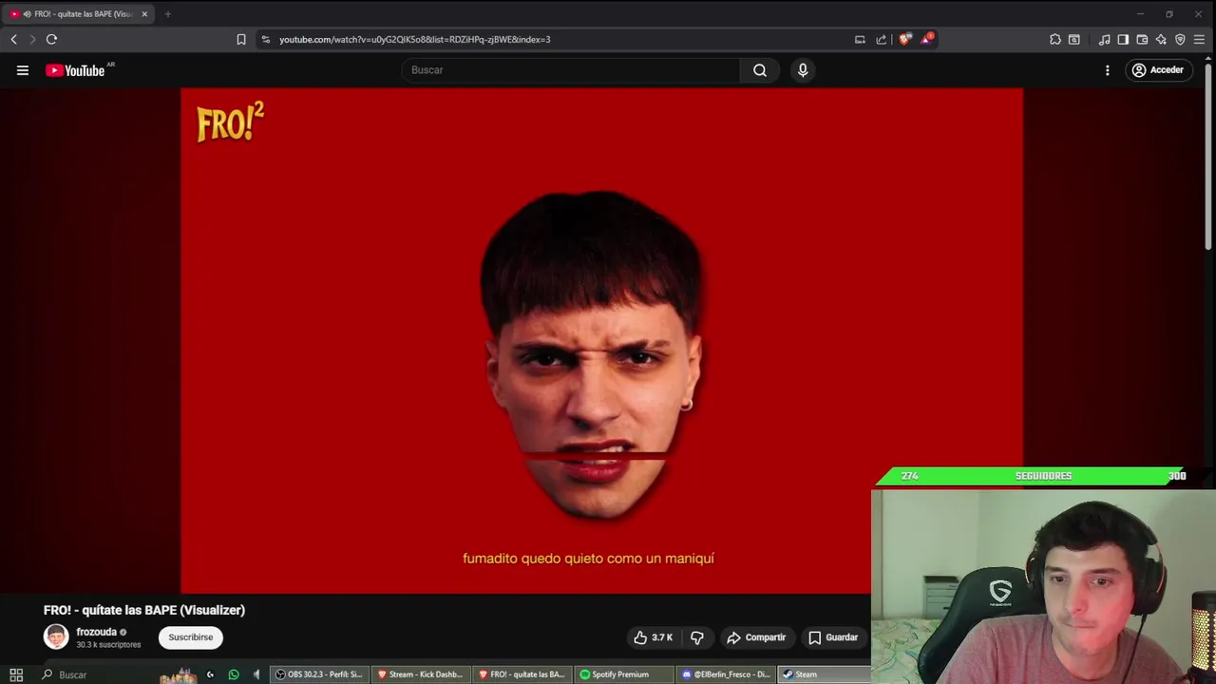Start voice search with microphone icon
1216x684 pixels.
[803, 70]
